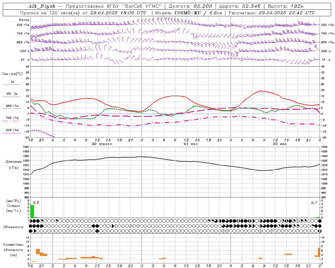The width and height of the screenshot is (335, 268).
Task: Click the 01 мая date label
Action: 191,144
